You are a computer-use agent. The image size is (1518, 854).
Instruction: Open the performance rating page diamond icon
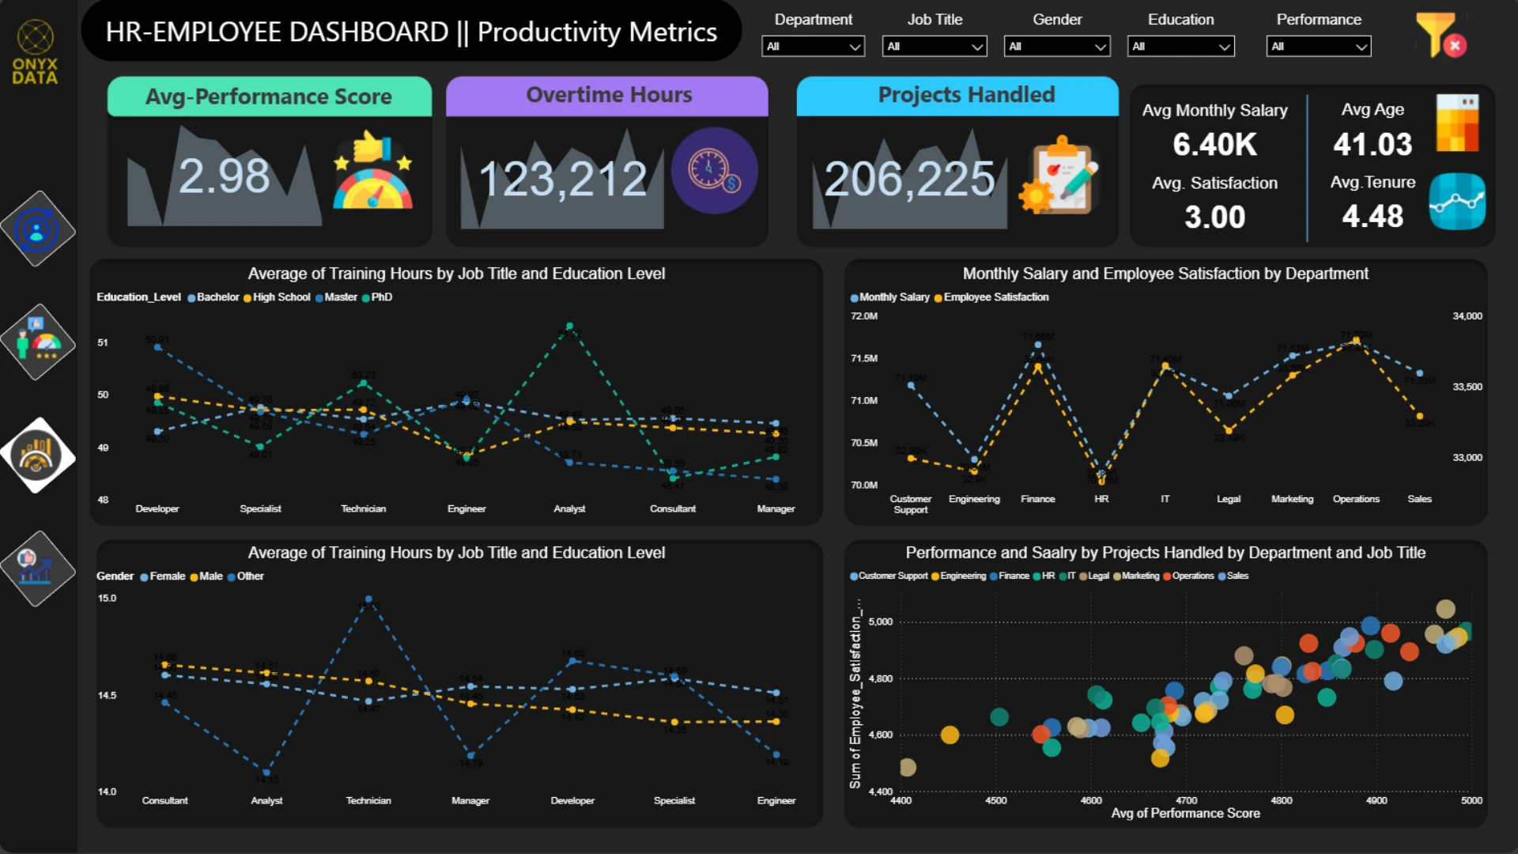tap(37, 342)
